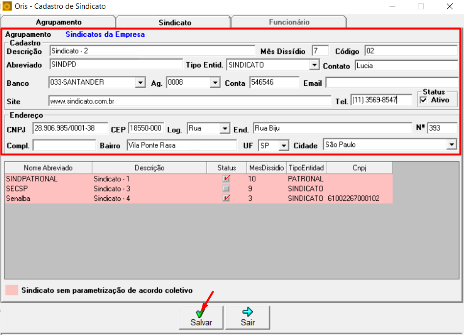Click 'Sindicato - 1' description cell
Screen dimensions: 464x335
coord(112,179)
